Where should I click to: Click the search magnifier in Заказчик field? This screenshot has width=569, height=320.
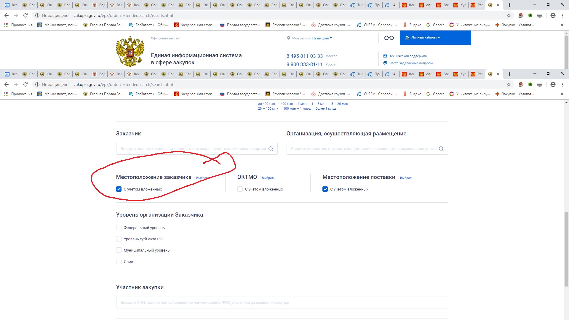point(271,149)
